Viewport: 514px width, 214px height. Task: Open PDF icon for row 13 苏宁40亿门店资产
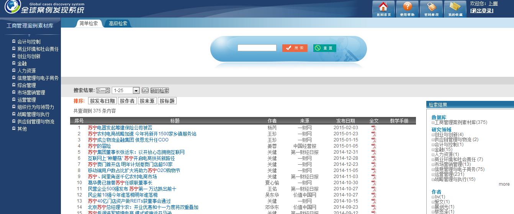click(374, 201)
